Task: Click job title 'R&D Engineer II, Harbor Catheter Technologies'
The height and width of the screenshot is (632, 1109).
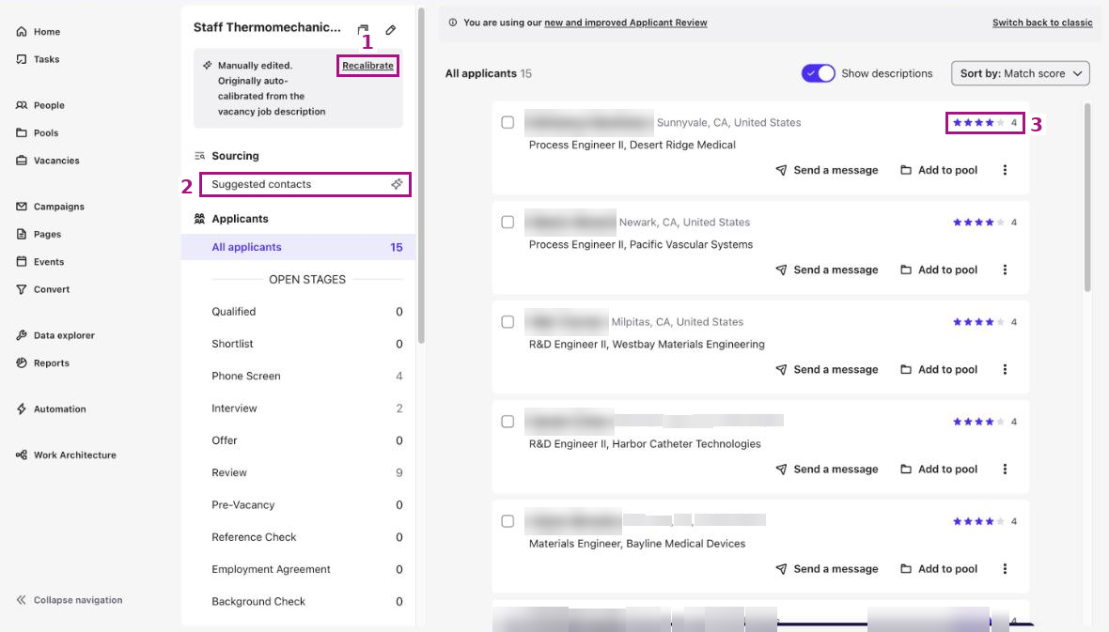Action: click(645, 444)
